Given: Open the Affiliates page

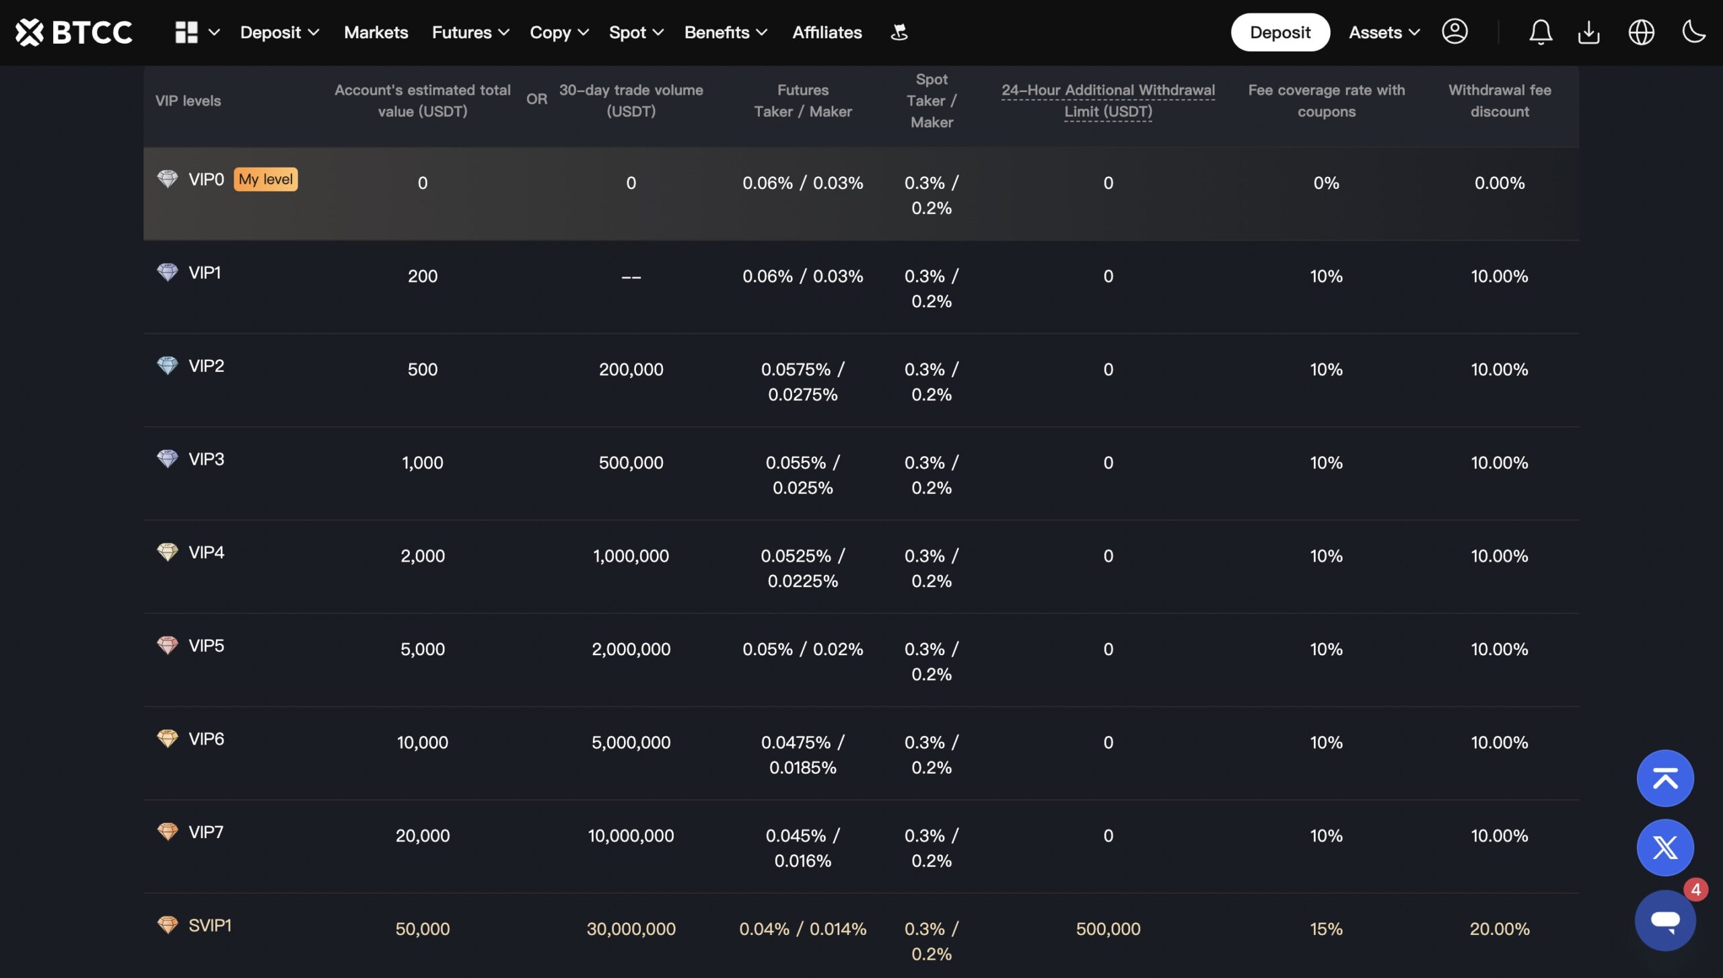Looking at the screenshot, I should [x=827, y=32].
